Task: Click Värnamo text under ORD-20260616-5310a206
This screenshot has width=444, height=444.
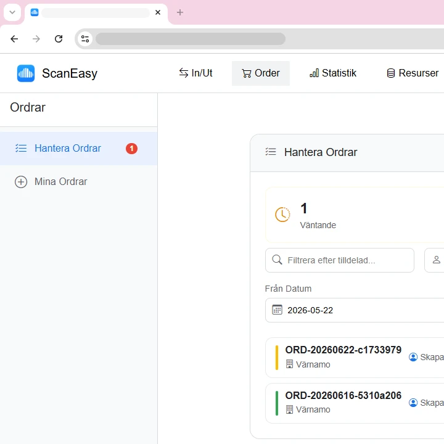Action: tap(313, 409)
